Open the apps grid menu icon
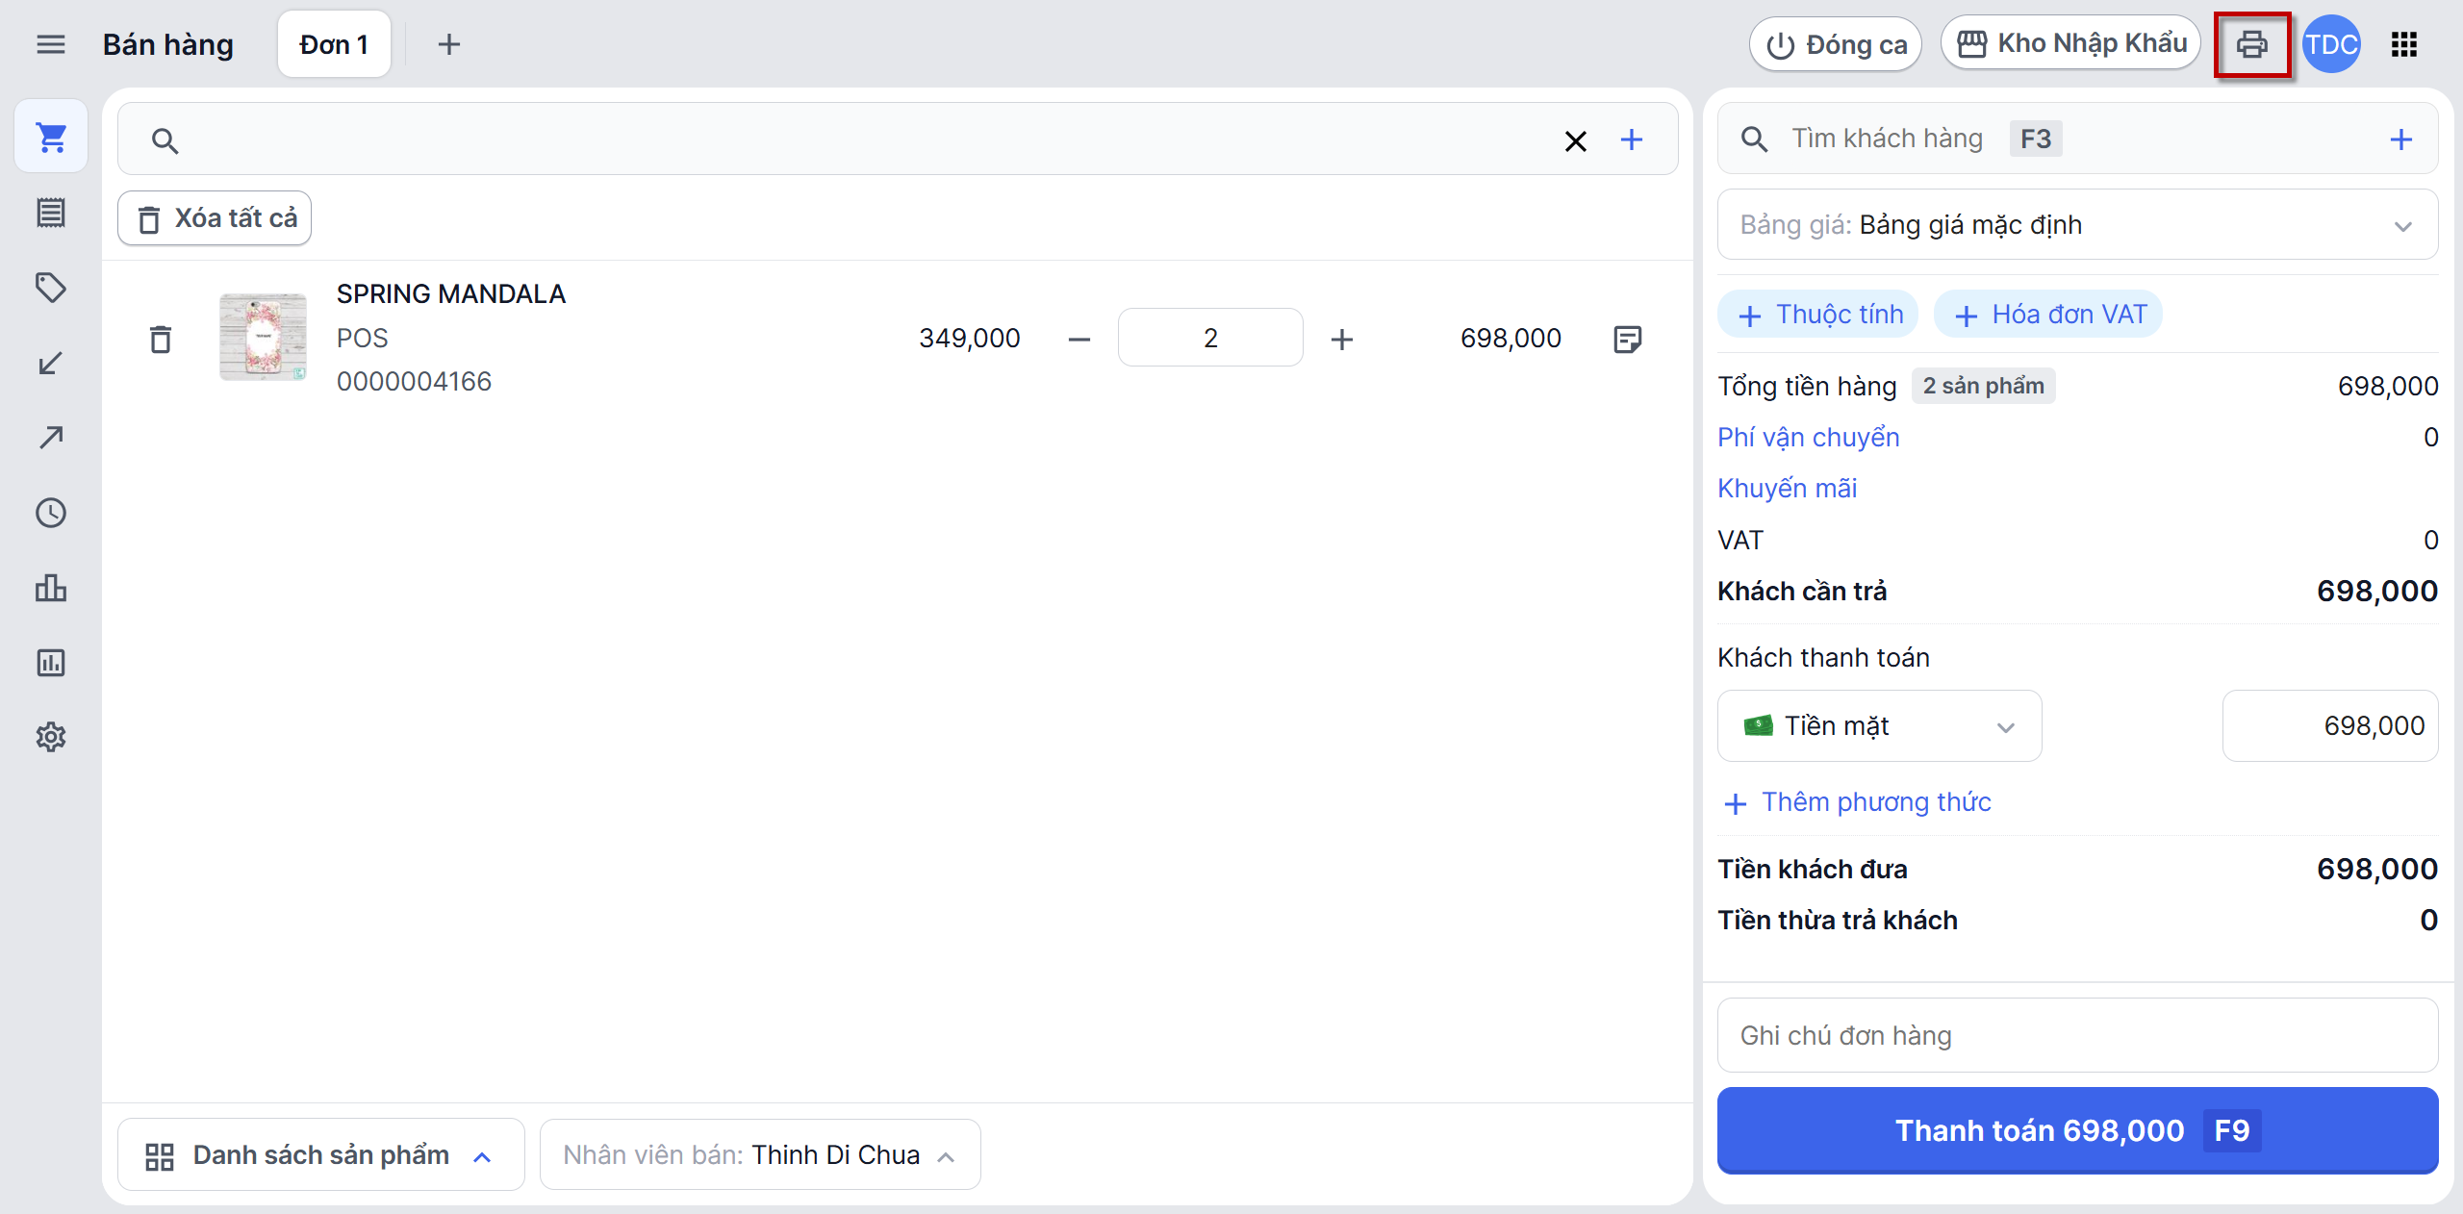2463x1214 pixels. 2403,44
